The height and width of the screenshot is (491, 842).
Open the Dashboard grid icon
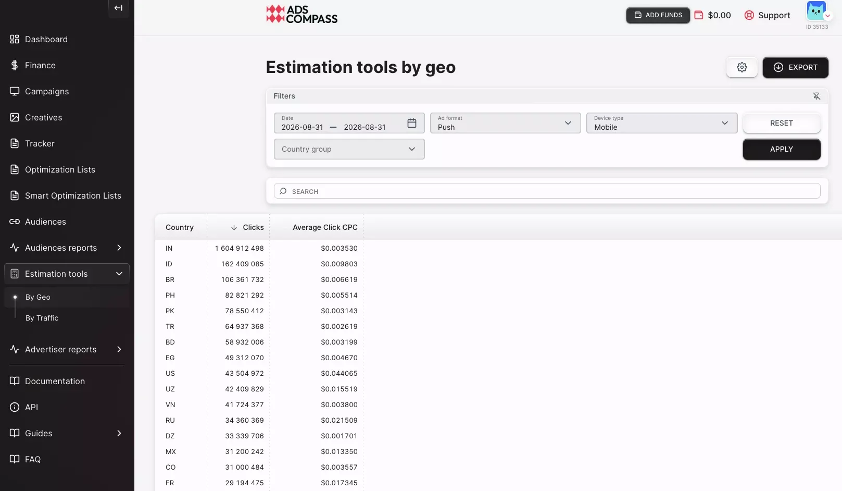click(x=15, y=39)
